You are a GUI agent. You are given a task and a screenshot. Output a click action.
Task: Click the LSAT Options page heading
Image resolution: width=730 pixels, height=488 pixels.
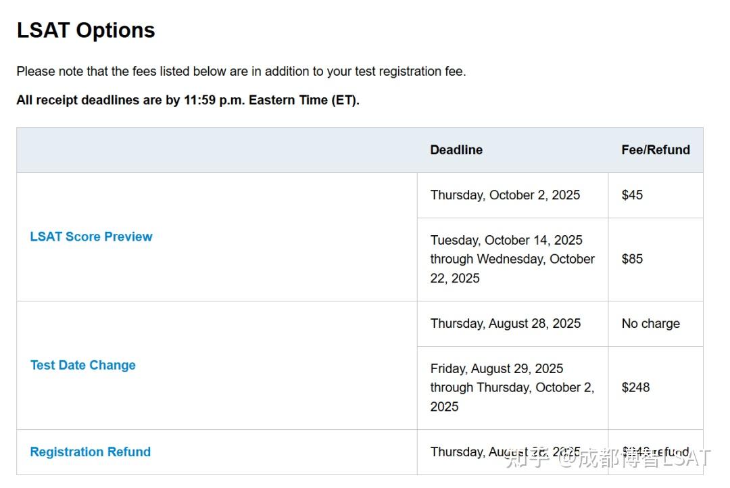[86, 30]
